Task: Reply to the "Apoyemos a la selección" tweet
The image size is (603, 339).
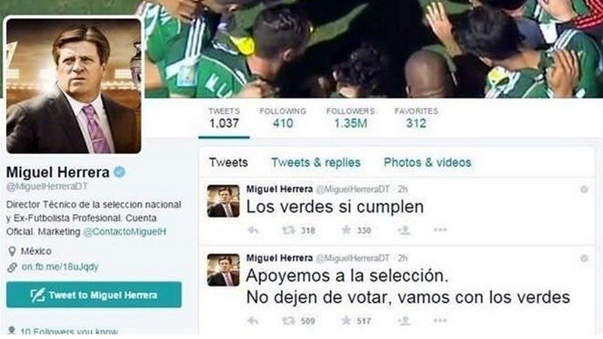Action: [253, 321]
